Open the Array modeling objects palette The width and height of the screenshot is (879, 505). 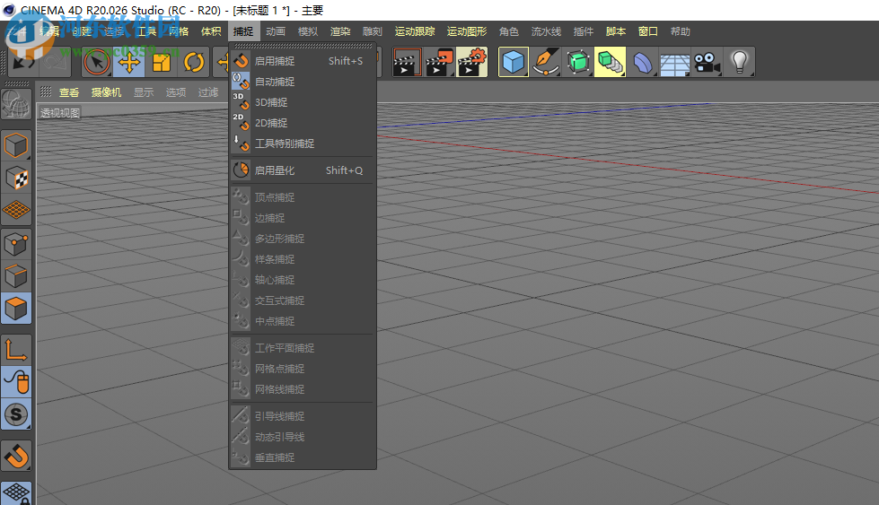610,62
